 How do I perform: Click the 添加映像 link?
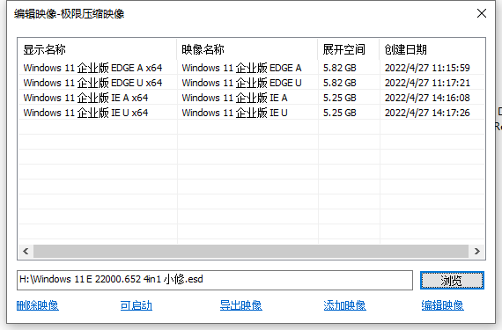coord(344,305)
